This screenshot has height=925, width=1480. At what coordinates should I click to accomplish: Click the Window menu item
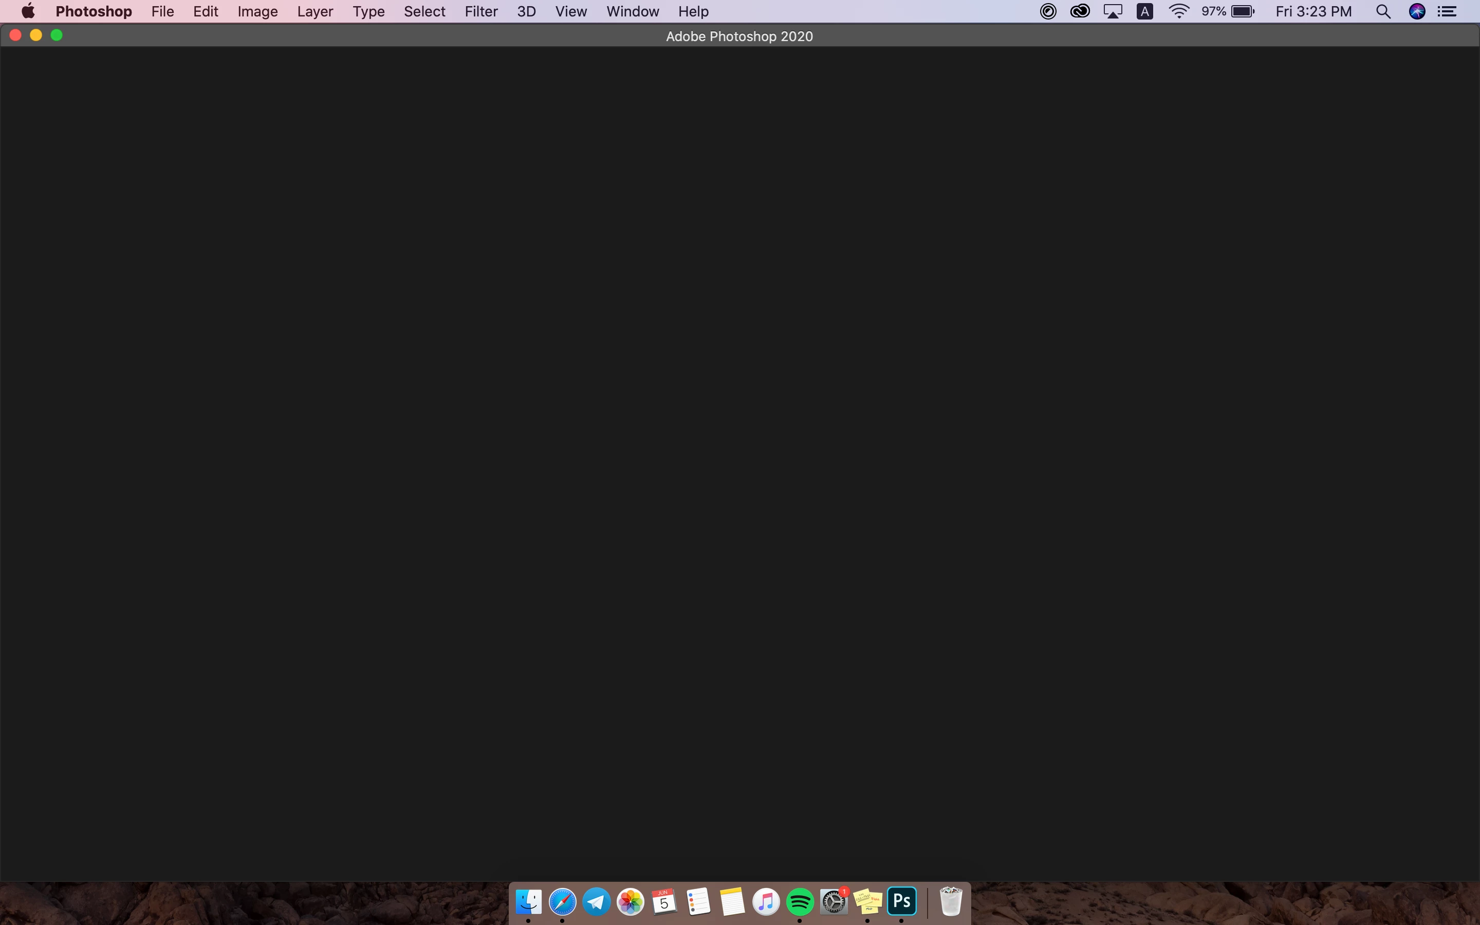coord(633,12)
